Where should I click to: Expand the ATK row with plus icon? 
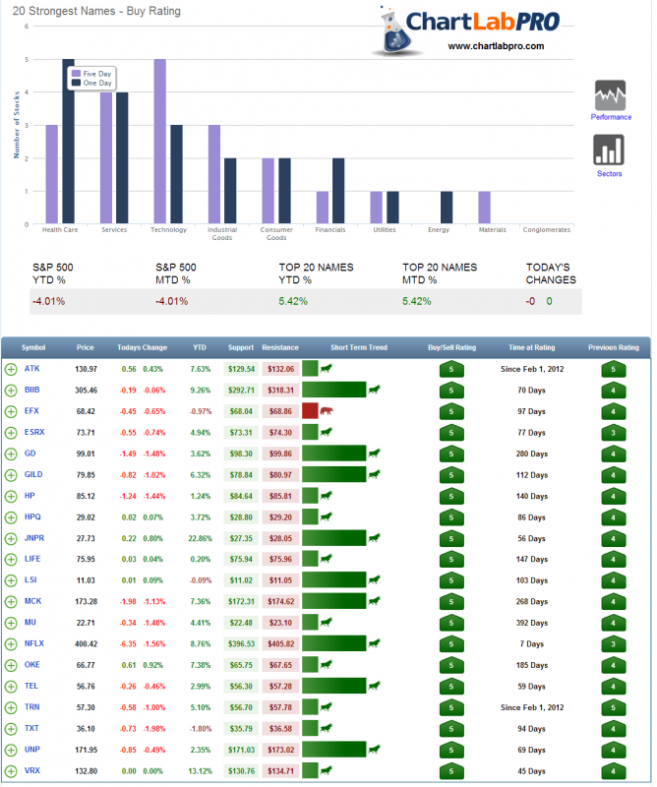click(11, 369)
